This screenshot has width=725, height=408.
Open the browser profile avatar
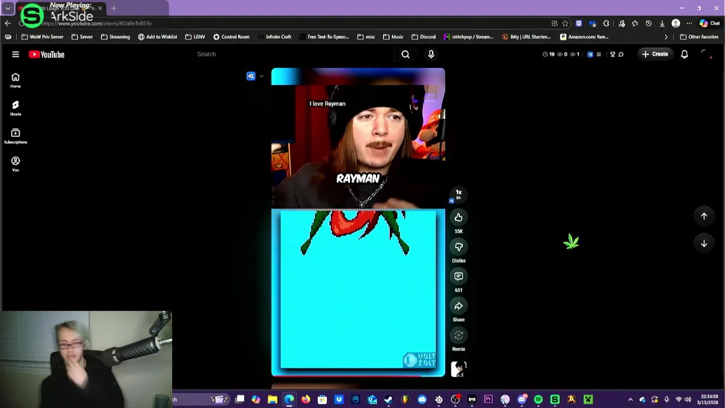coord(676,23)
